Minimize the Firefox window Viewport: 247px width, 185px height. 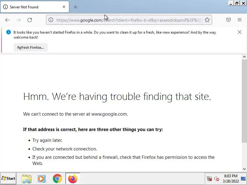[231, 3]
